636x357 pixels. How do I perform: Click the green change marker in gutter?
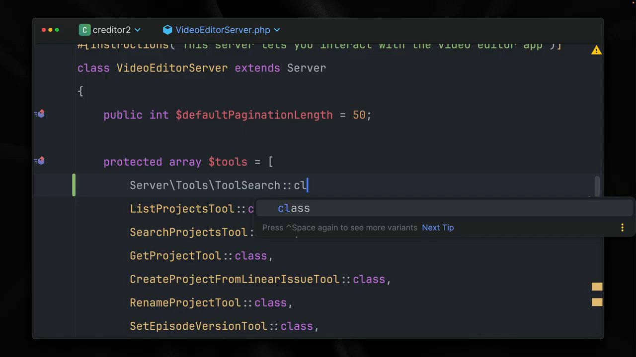[74, 185]
